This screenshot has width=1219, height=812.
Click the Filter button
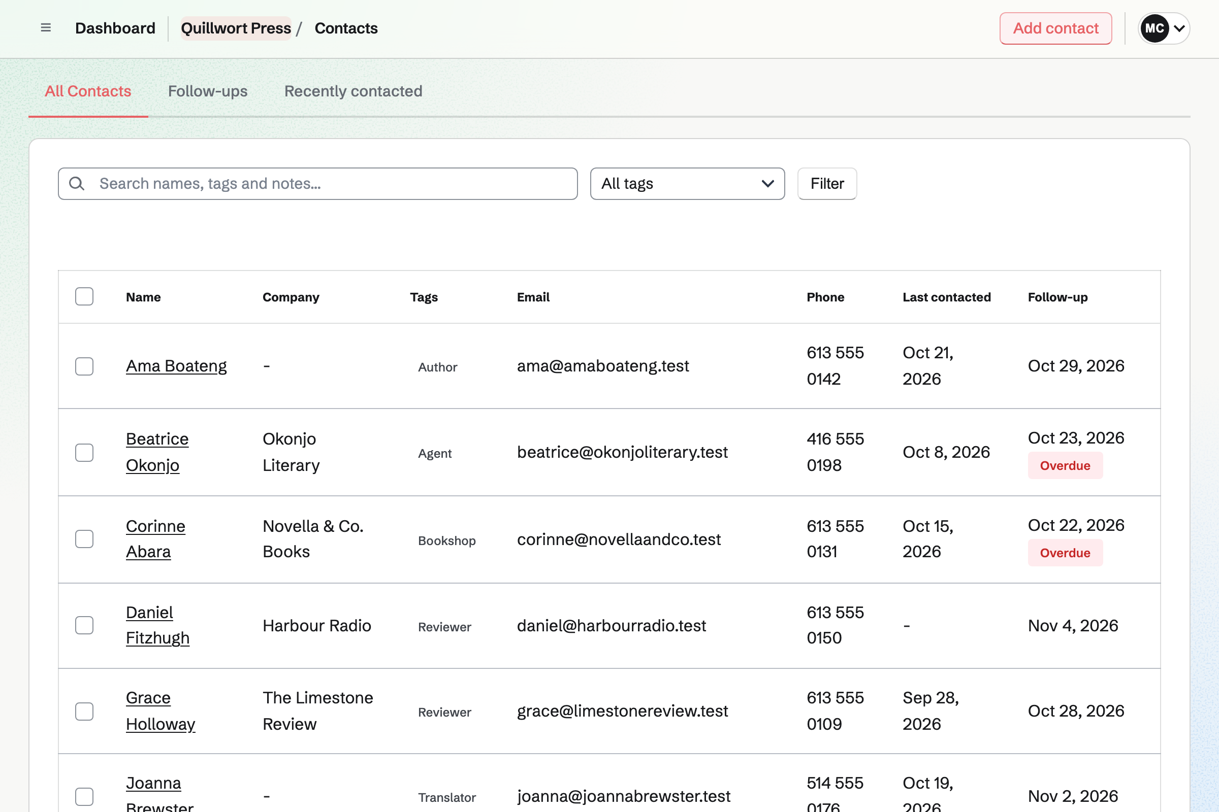click(x=827, y=183)
